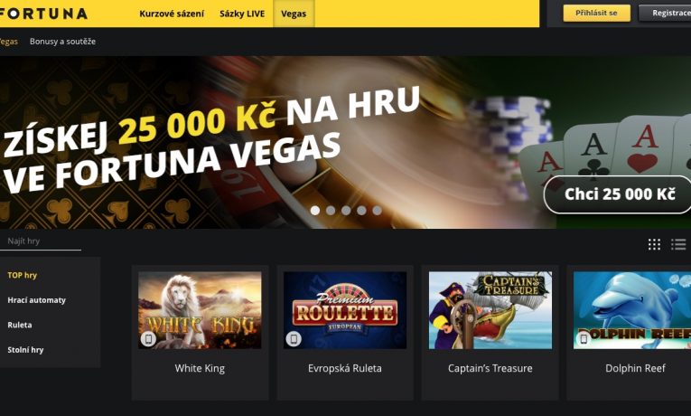The width and height of the screenshot is (691, 416).
Task: Open Kurzové sázení menu item
Action: coord(172,14)
